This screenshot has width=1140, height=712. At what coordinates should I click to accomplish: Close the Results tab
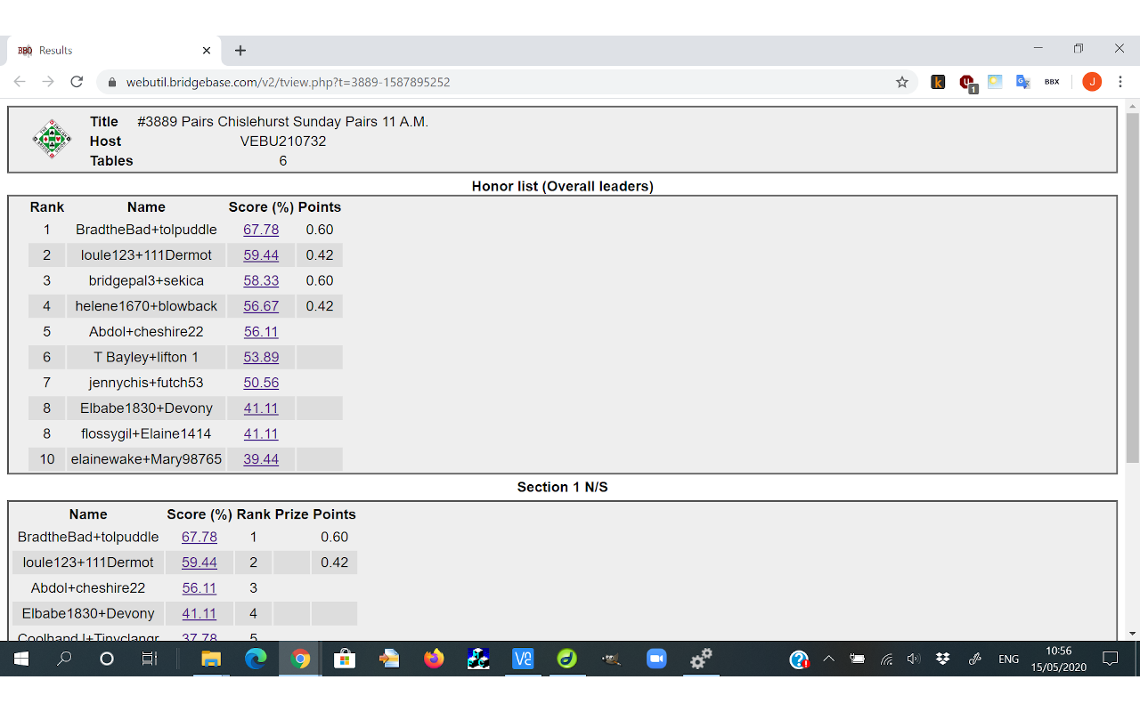207,51
